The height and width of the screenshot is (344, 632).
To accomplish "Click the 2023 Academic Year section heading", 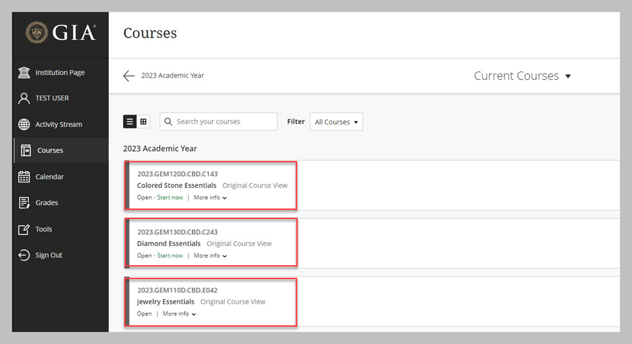I will (160, 148).
